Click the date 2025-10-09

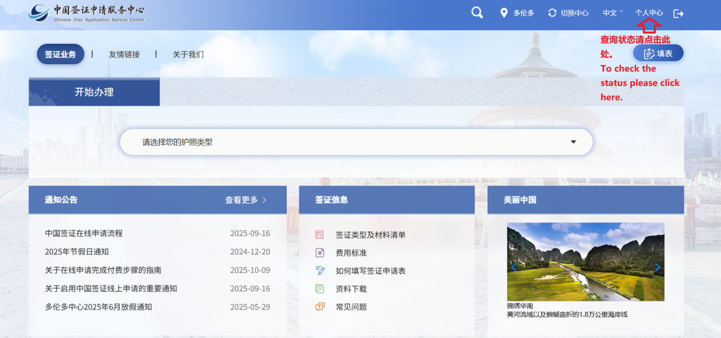[250, 270]
